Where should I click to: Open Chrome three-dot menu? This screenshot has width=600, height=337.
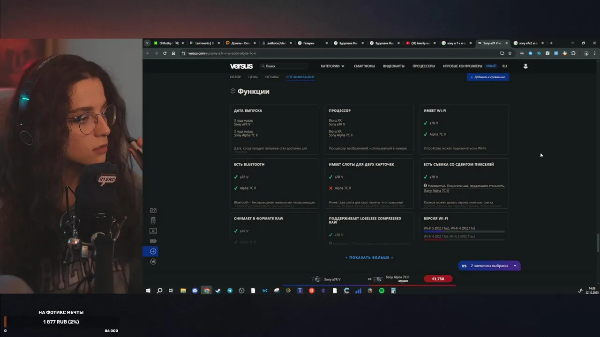tap(595, 53)
